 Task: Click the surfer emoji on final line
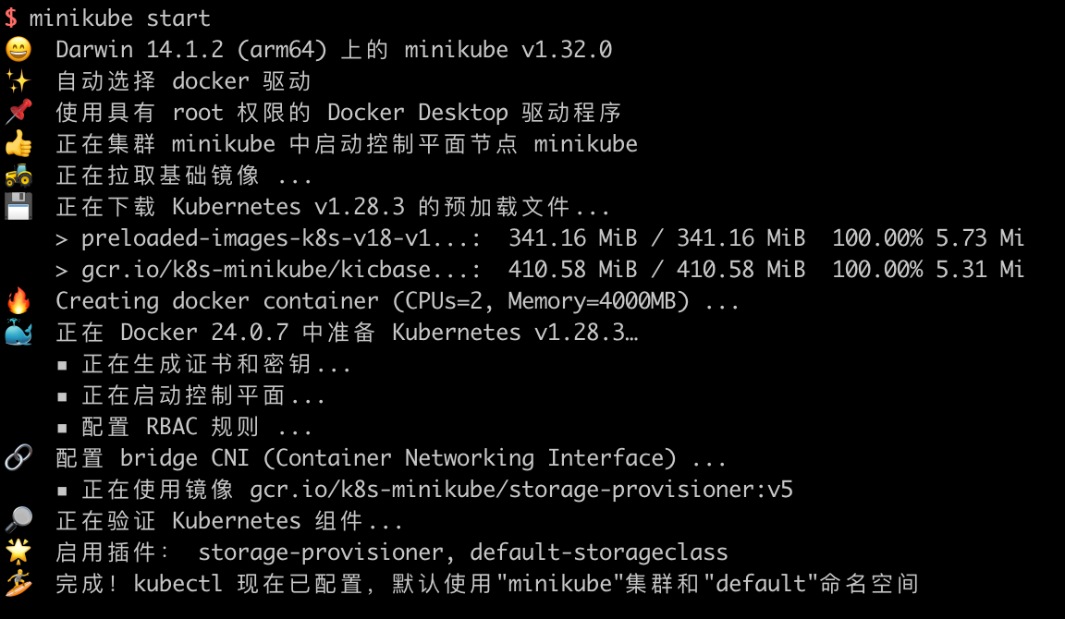click(18, 584)
